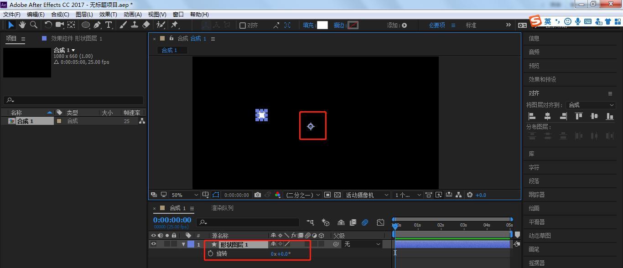Select the Roto Brush tool
This screenshot has width=623, height=268.
(160, 25)
